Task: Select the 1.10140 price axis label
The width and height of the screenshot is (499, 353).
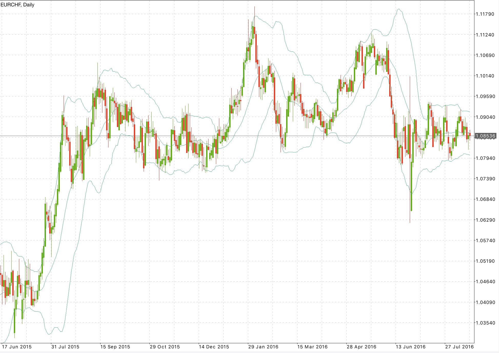Action: 485,76
